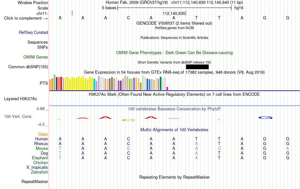Click the SNPs track label
The height and width of the screenshot is (189, 300).
pyautogui.click(x=43, y=47)
